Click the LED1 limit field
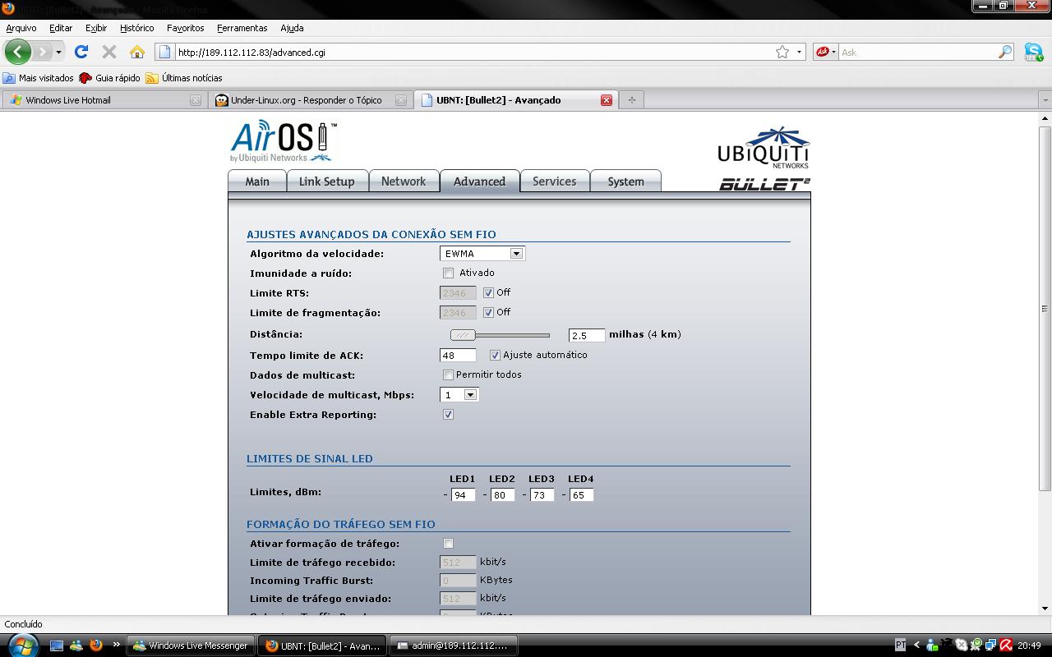1052x657 pixels. (464, 495)
